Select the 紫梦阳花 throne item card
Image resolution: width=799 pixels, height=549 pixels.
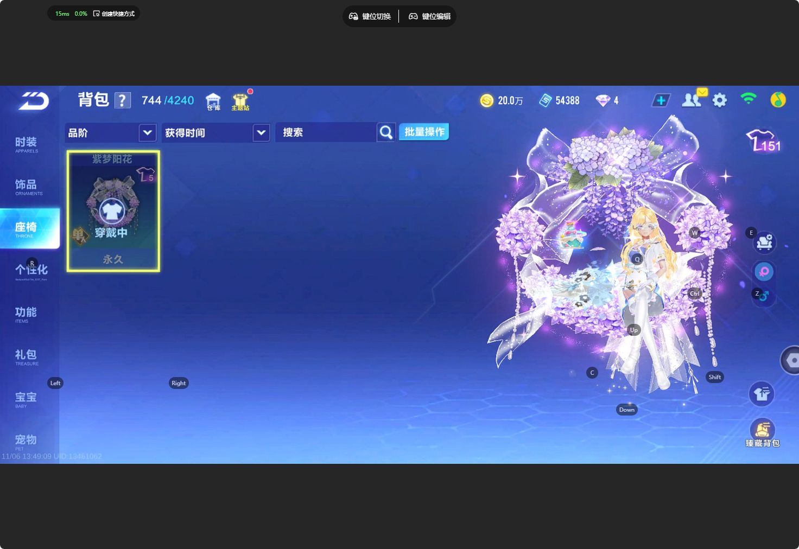pyautogui.click(x=113, y=211)
